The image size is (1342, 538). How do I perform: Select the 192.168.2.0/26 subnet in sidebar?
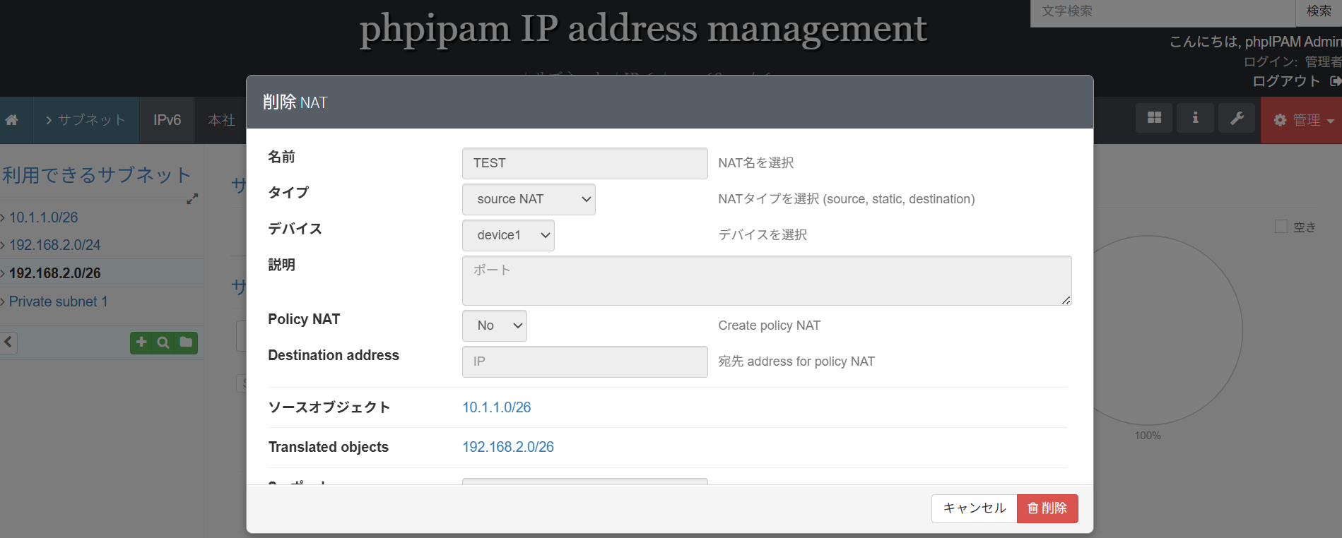click(x=54, y=273)
